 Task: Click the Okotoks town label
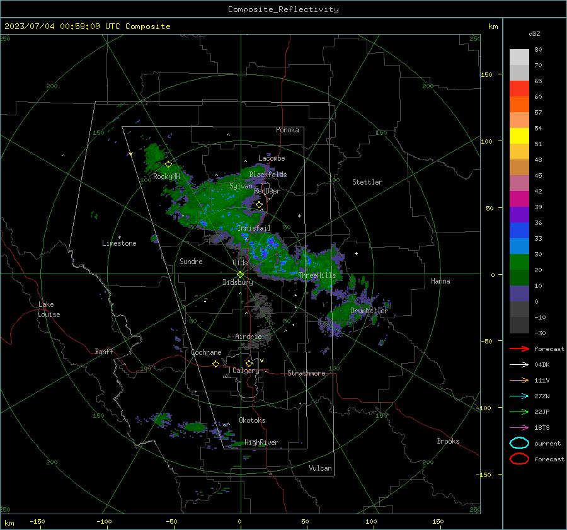pos(252,420)
